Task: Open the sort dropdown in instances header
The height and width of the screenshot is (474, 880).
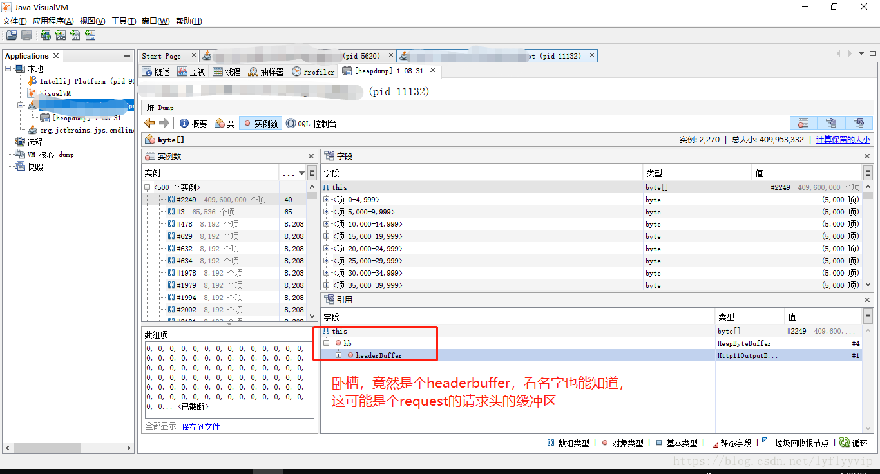Action: click(301, 173)
